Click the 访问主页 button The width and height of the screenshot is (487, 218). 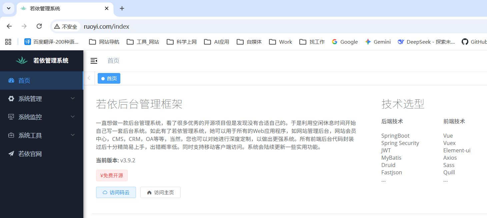coord(160,192)
